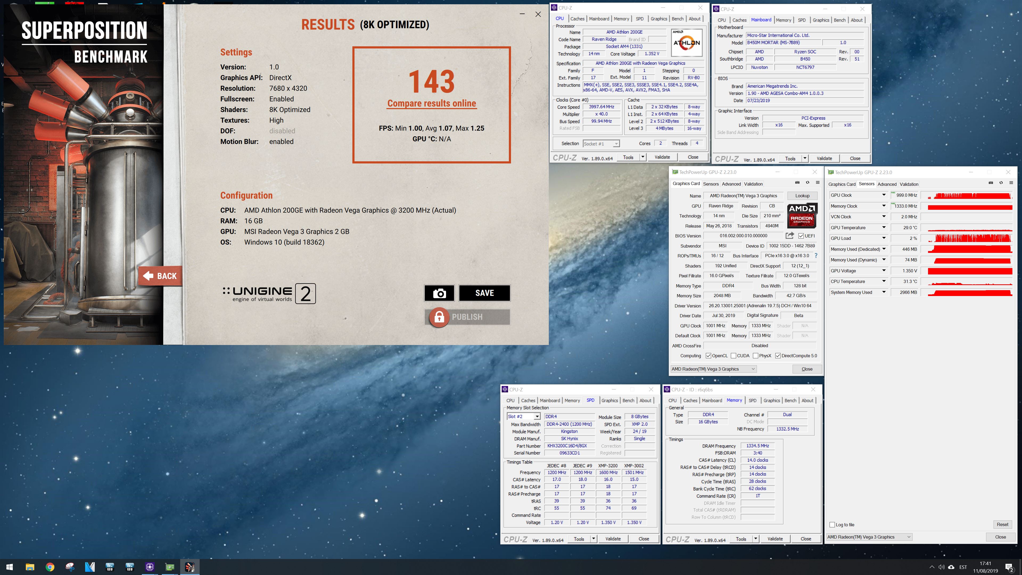Click Close button in GPU-Z Graphics Card window
Screen dimensions: 1022x575
pyautogui.click(x=807, y=369)
